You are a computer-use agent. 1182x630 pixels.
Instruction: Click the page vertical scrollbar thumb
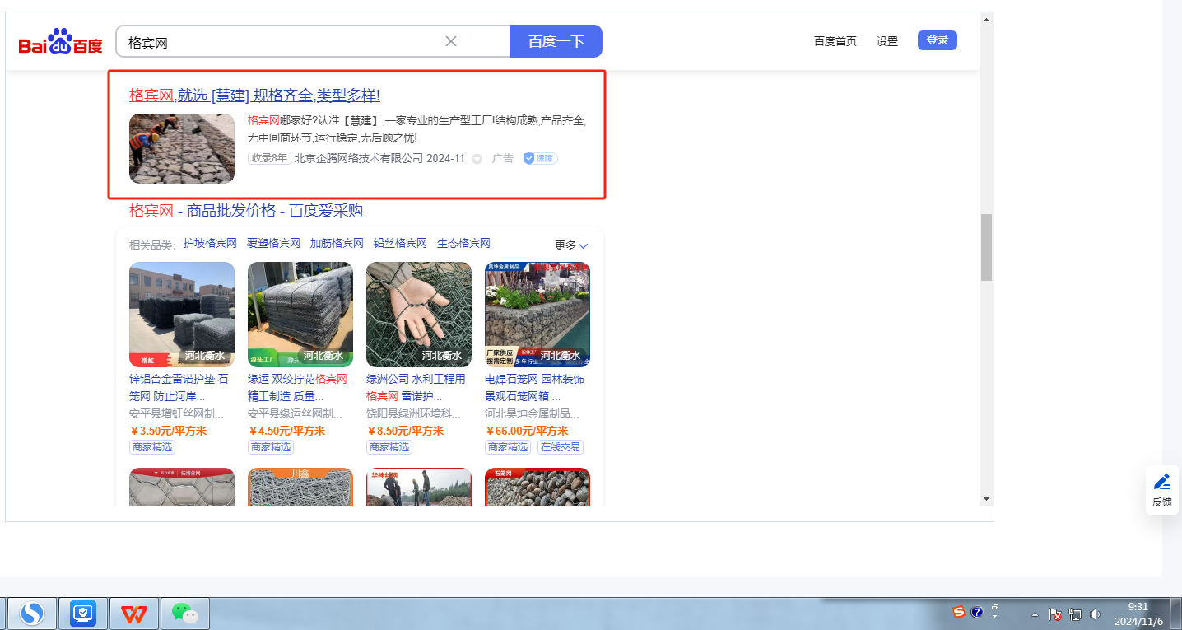[x=986, y=247]
